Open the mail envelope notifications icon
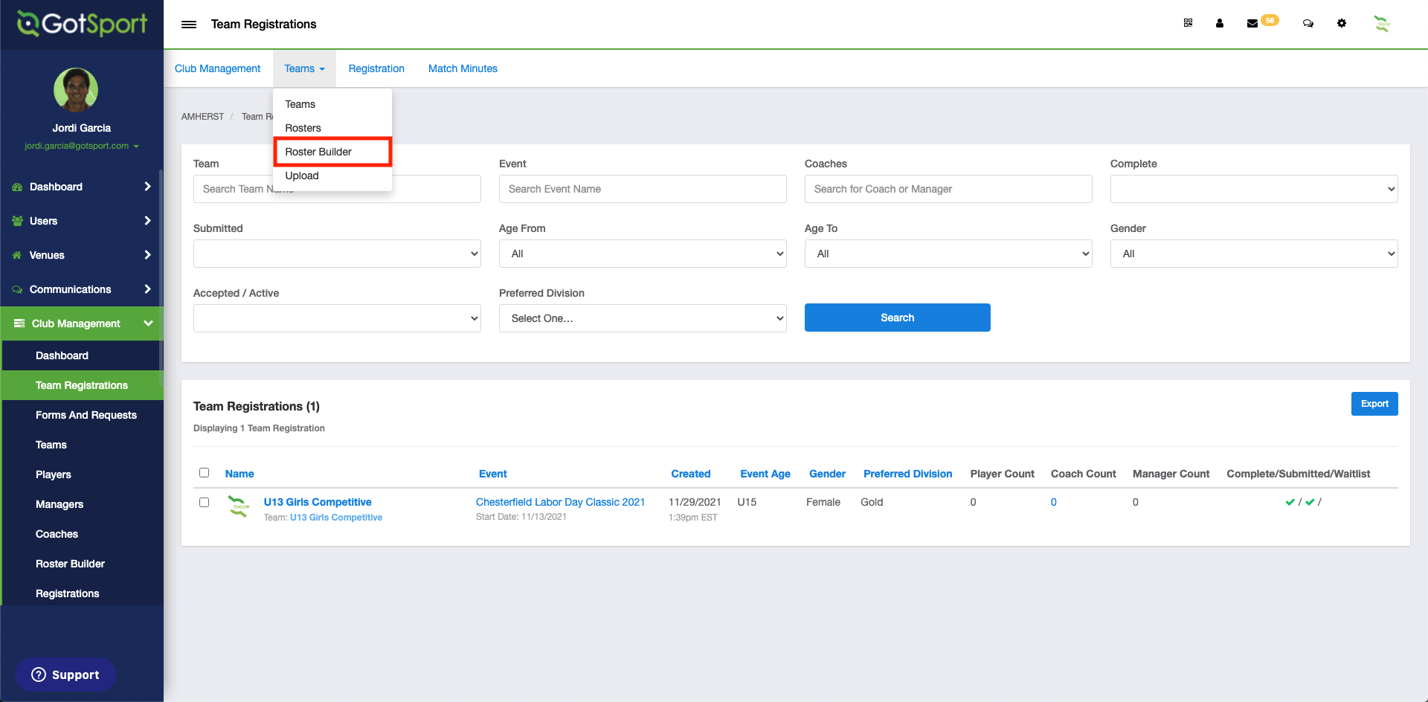This screenshot has width=1428, height=702. tap(1252, 23)
